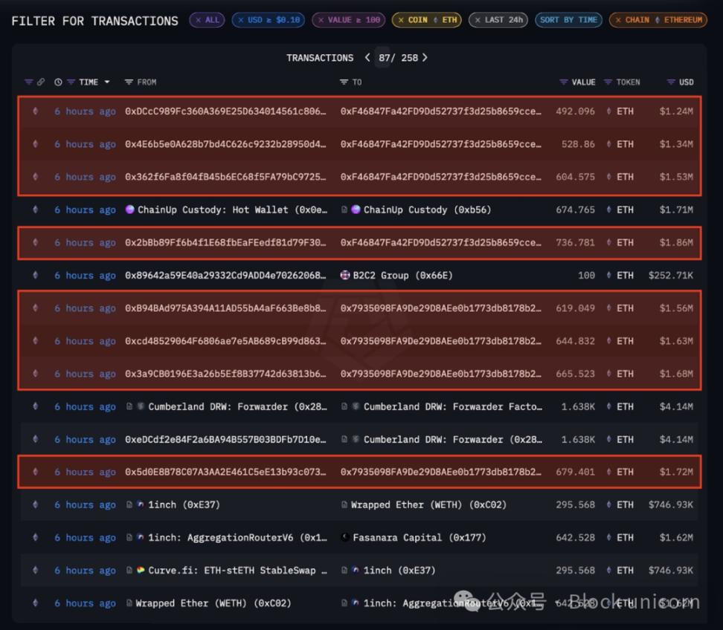This screenshot has height=630, width=723.
Task: Go to the previous transactions page
Action: point(367,58)
